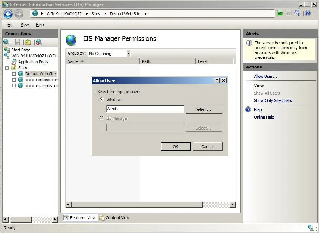This screenshot has height=233, width=319.
Task: Click the Application Pools icon
Action: pyautogui.click(x=14, y=62)
